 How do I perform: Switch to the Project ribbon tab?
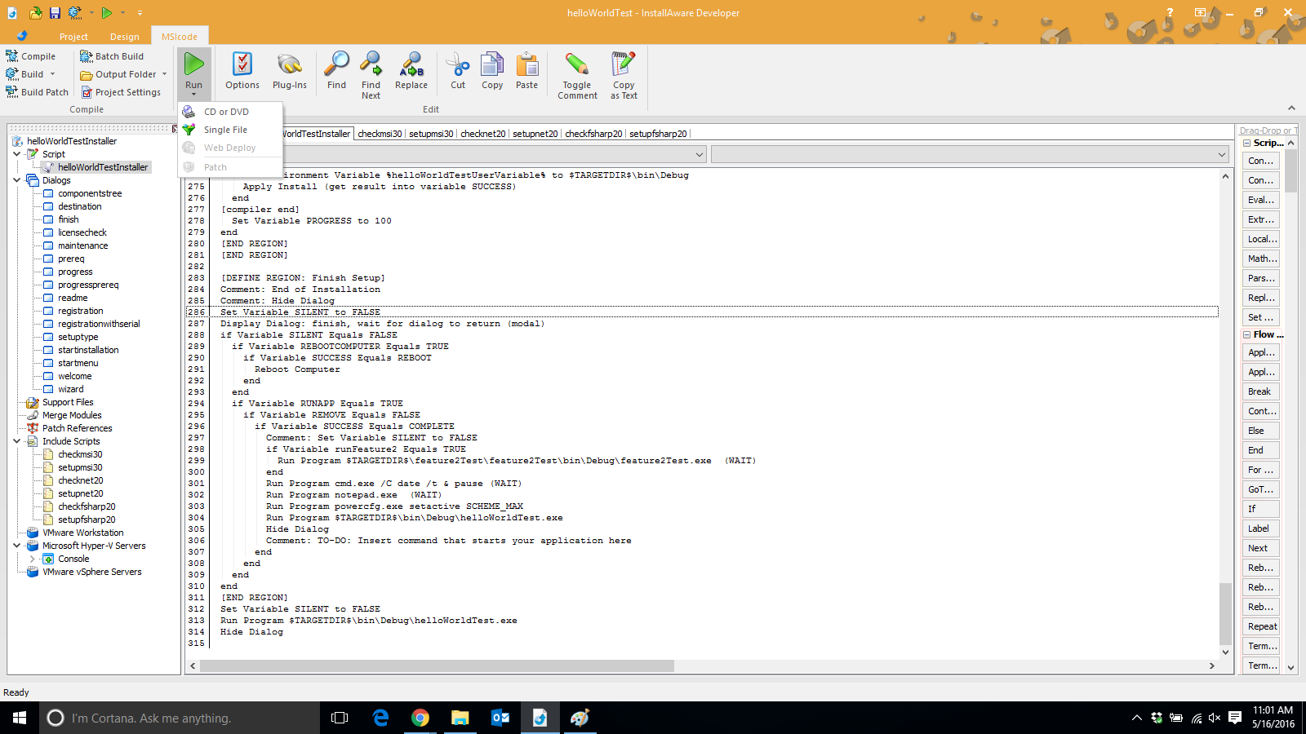click(73, 37)
